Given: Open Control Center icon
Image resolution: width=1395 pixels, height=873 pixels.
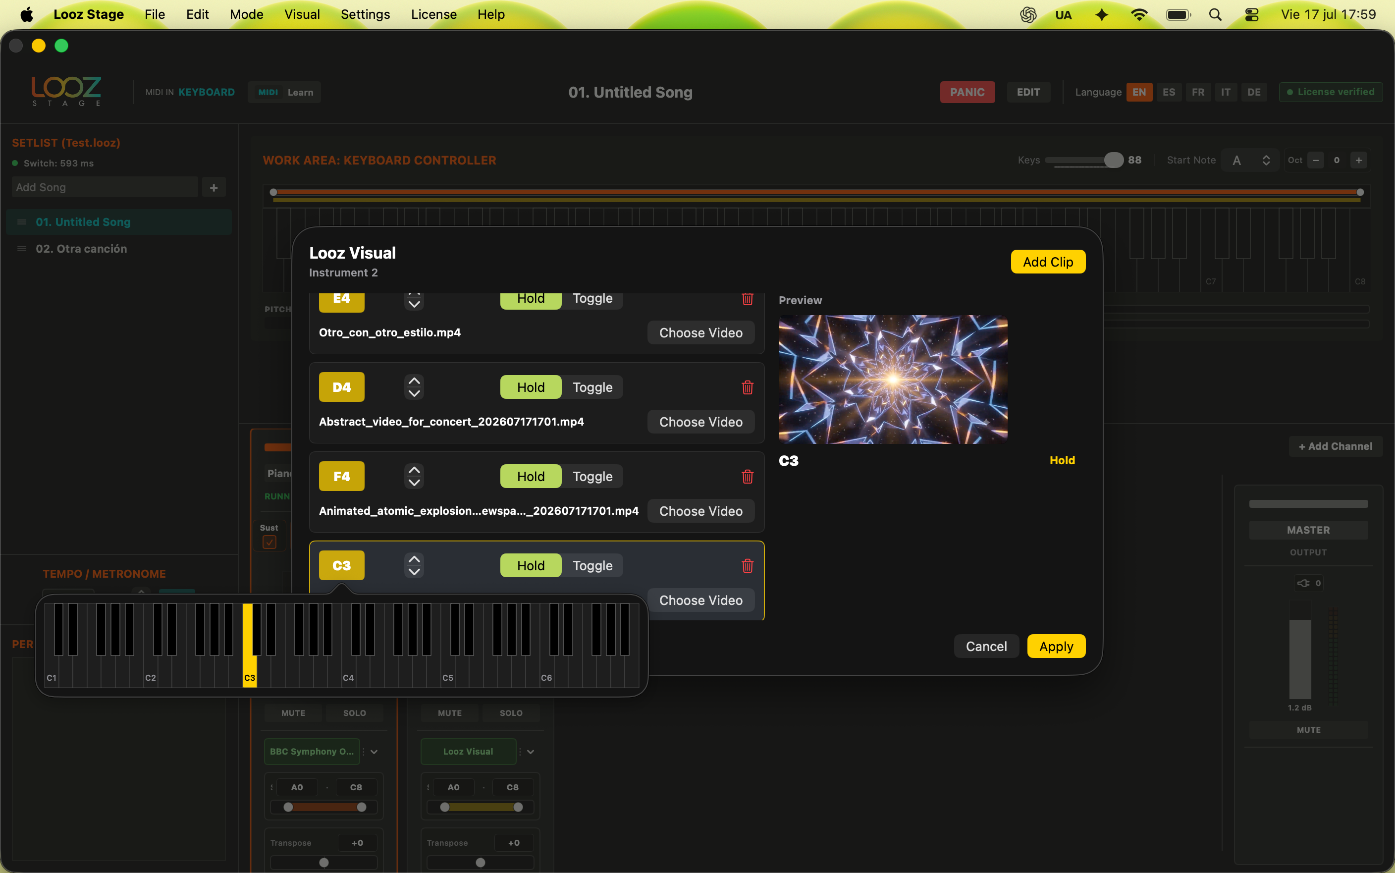Looking at the screenshot, I should [1251, 14].
